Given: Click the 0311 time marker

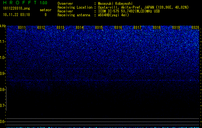Looking at the screenshot, I should [22, 28].
